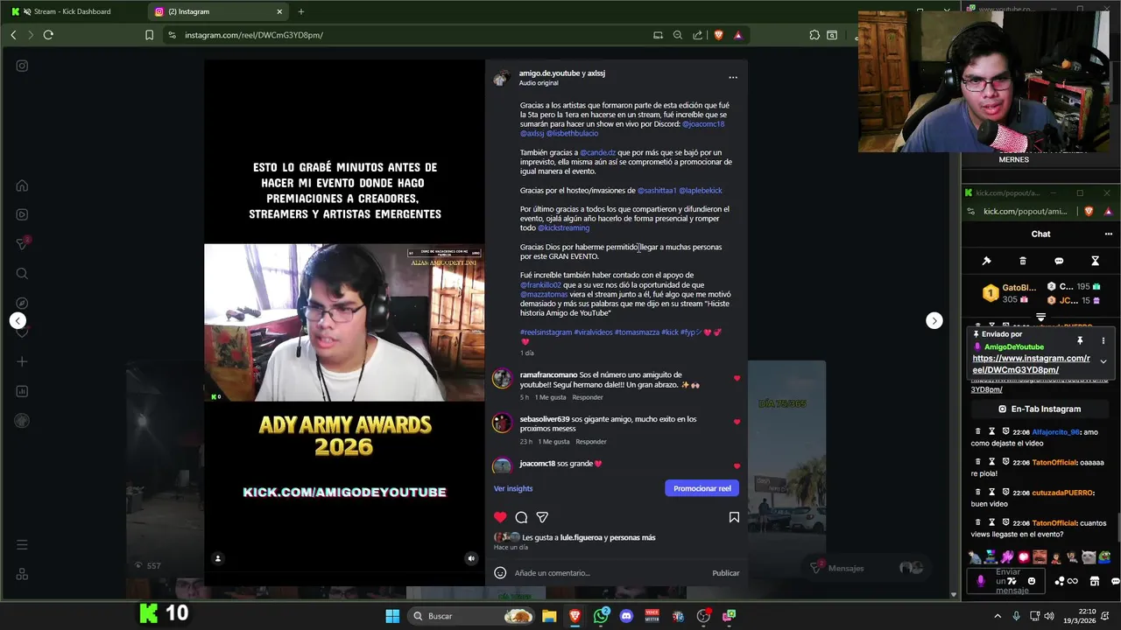1121x630 pixels.
Task: Open Instagram direct messages sidebar icon
Action: pos(22,244)
